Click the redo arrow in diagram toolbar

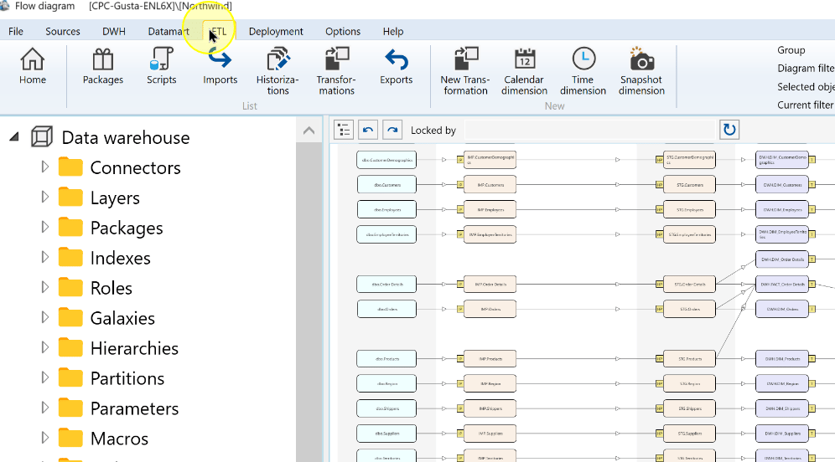[x=392, y=130]
